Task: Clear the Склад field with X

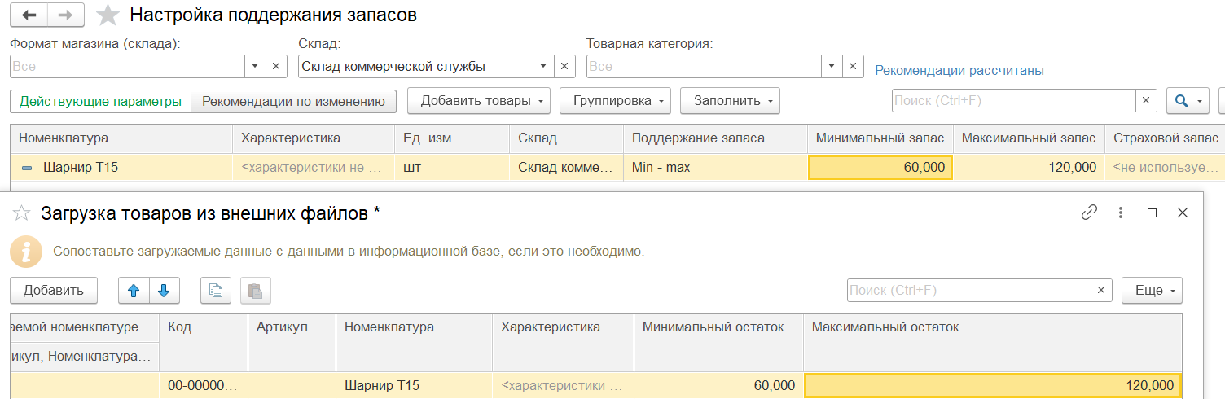Action: [x=564, y=67]
